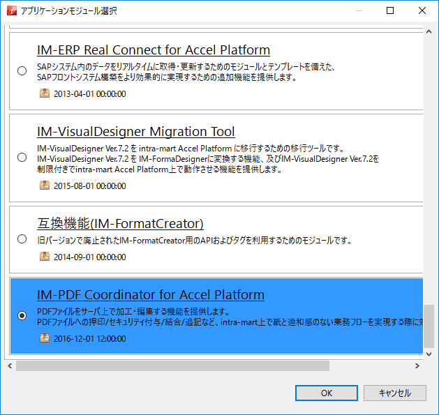The width and height of the screenshot is (439, 415).
Task: Select IM-ERP Real Connect radio button
Action: coord(22,71)
